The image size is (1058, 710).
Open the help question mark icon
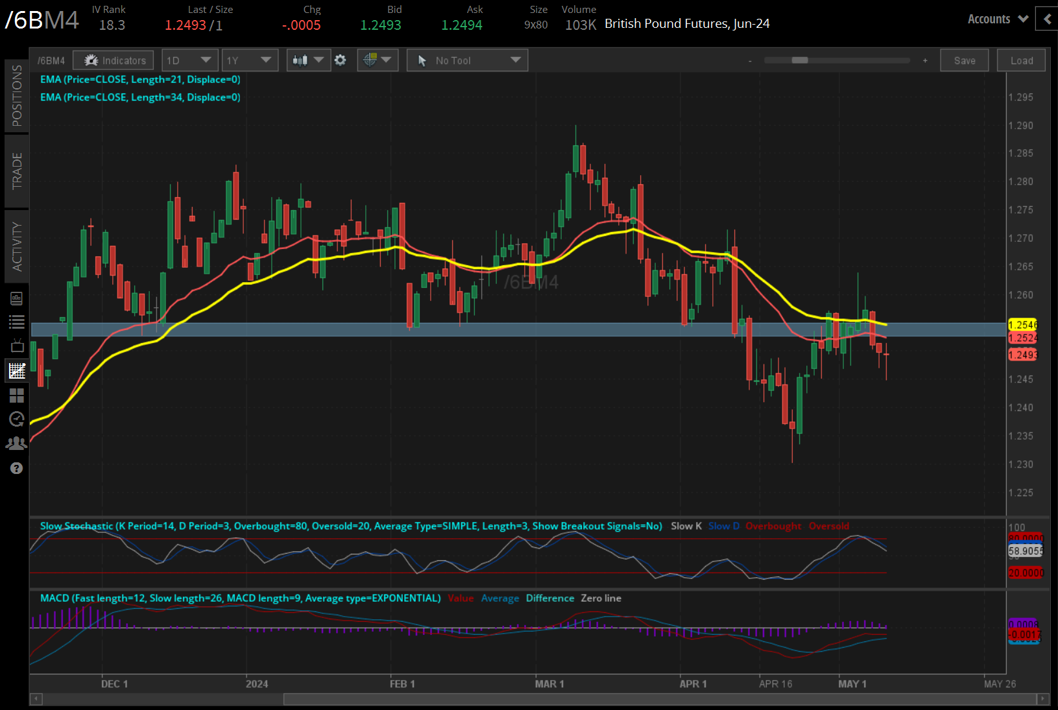click(17, 468)
